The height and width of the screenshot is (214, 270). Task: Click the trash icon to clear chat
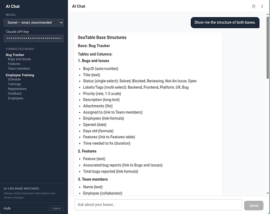pos(253,6)
